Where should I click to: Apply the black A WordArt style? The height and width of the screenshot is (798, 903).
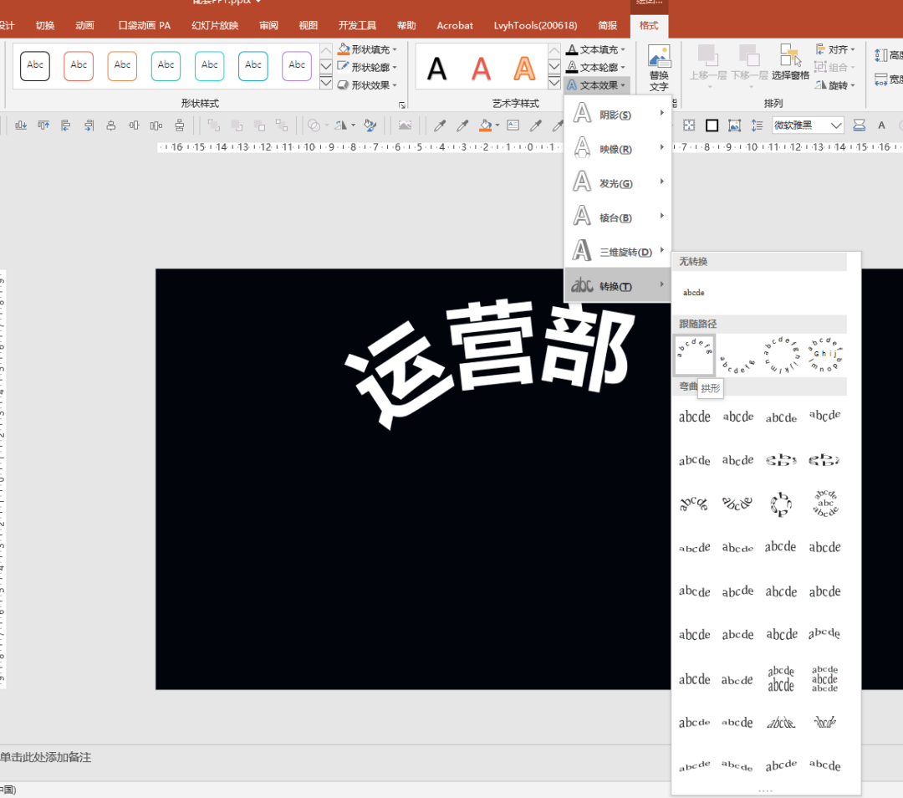(x=437, y=69)
